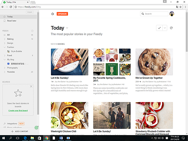
Task: Open File Explorer from taskbar
Action: point(32,138)
